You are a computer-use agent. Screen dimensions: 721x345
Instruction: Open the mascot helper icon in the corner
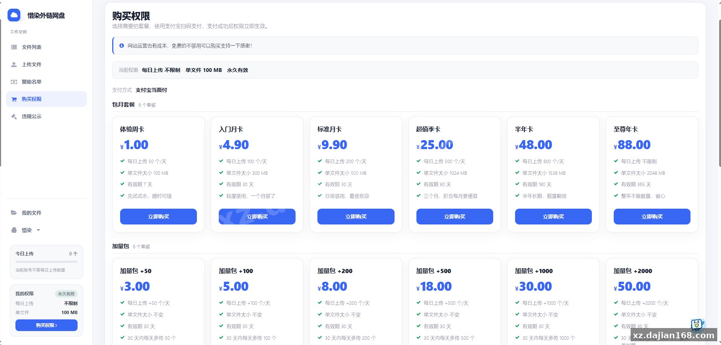tap(697, 324)
